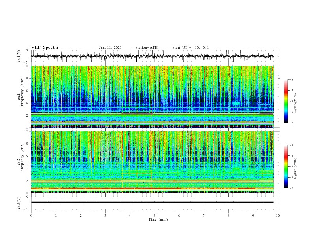
Task: Click the time axis tick label '10'
Action: (x=278, y=216)
